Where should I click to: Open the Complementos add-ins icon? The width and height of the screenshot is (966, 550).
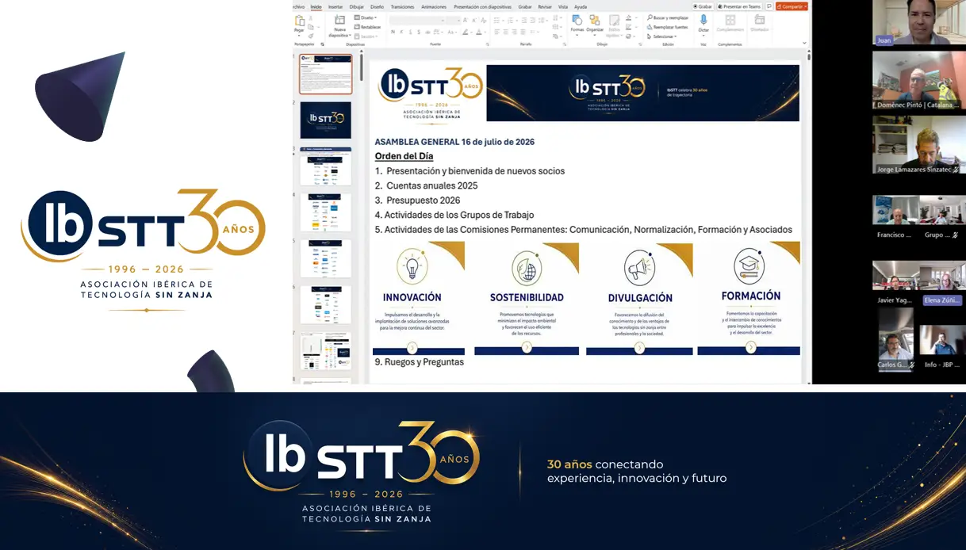(x=730, y=20)
